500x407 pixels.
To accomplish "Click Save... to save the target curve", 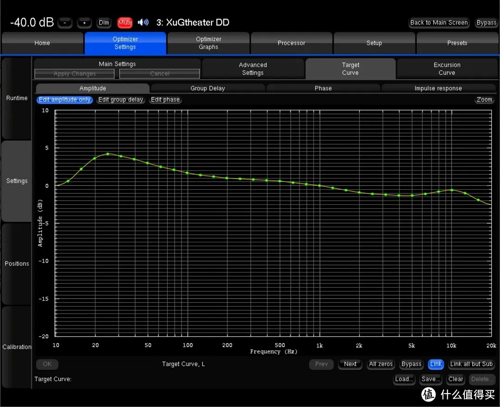I will coord(431,379).
